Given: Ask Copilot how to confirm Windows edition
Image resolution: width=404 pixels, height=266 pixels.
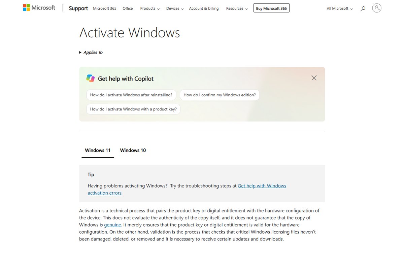Looking at the screenshot, I should (x=220, y=95).
